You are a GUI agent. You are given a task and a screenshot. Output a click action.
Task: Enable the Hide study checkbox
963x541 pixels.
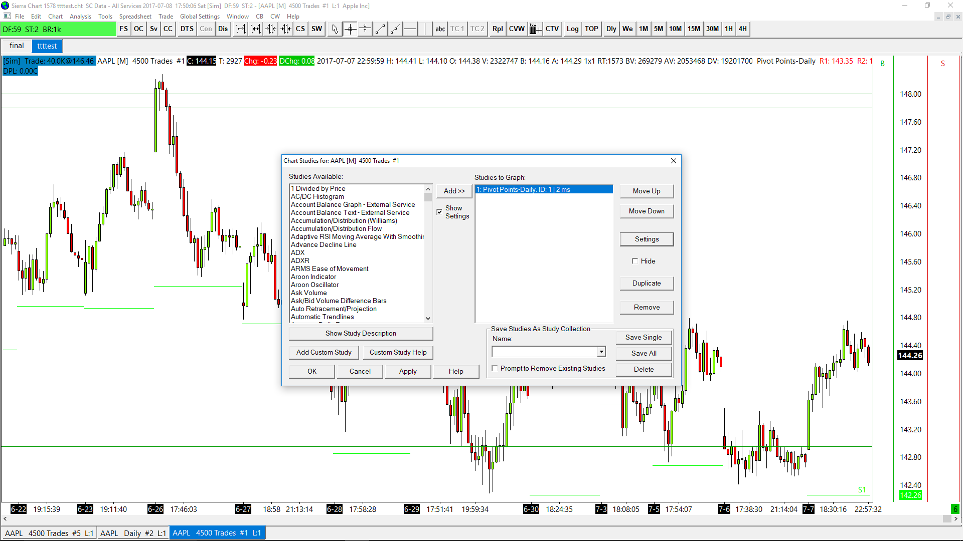click(635, 261)
